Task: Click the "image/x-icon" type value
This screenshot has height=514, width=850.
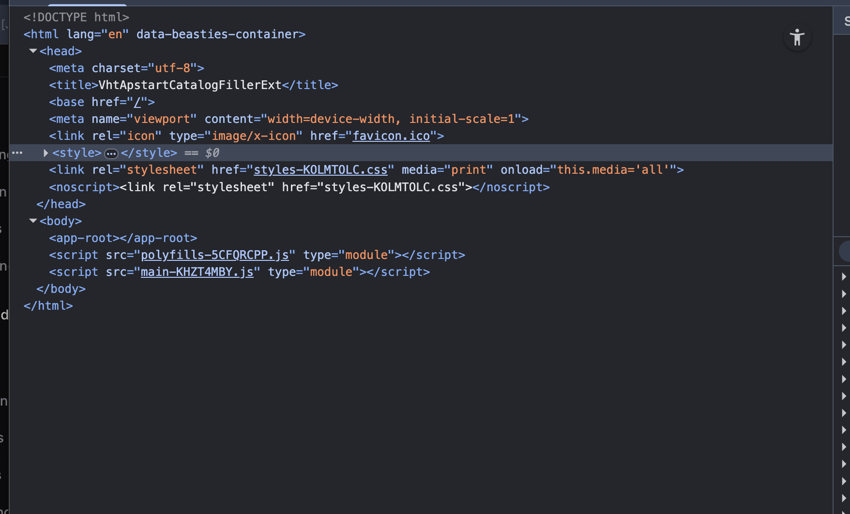Action: pos(254,136)
